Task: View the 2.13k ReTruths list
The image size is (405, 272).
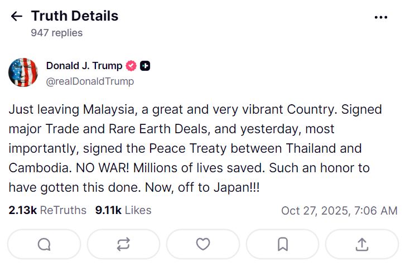Action: coord(47,210)
